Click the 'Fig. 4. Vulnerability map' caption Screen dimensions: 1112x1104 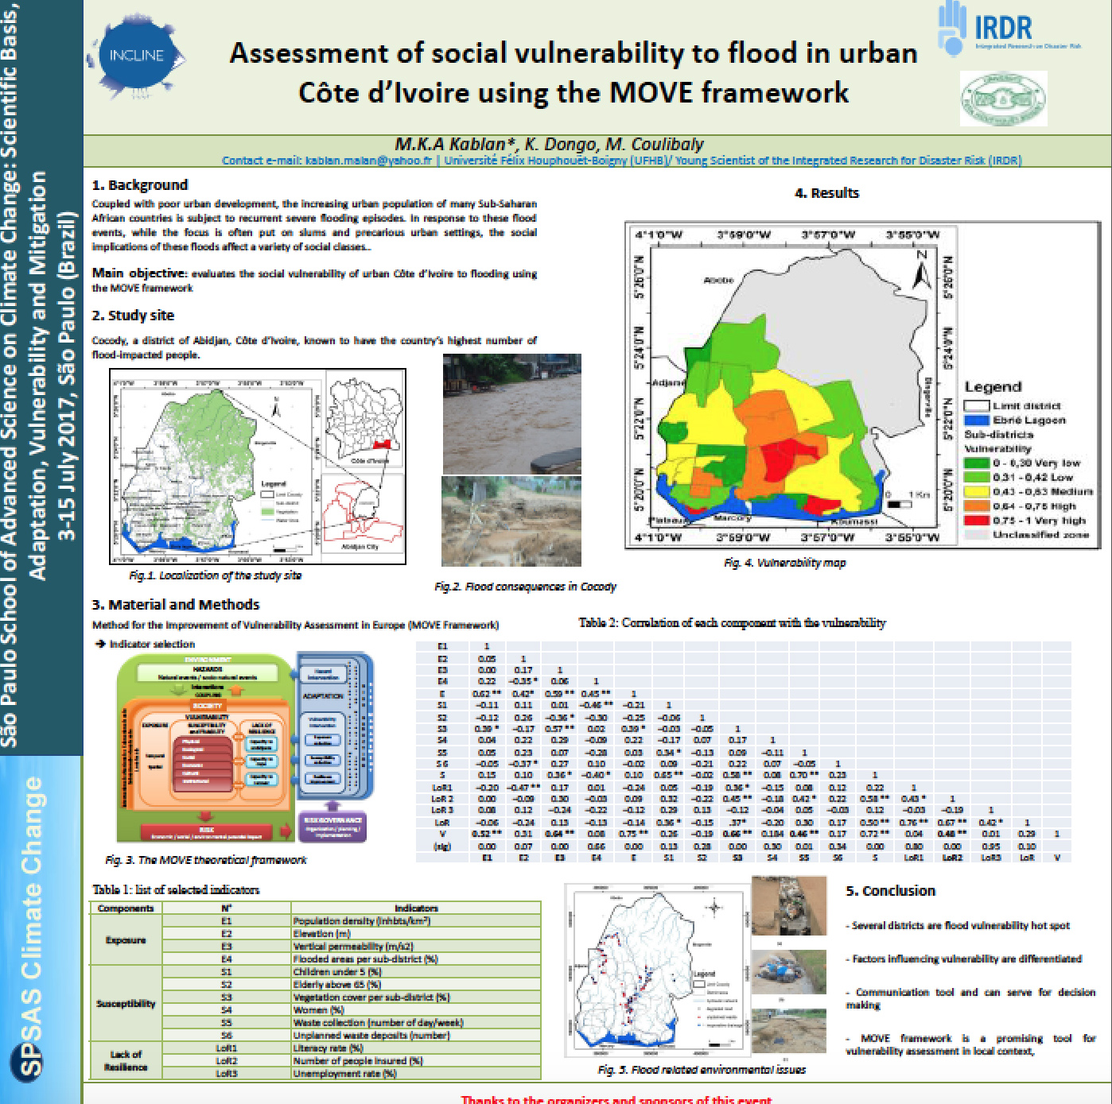coord(784,563)
